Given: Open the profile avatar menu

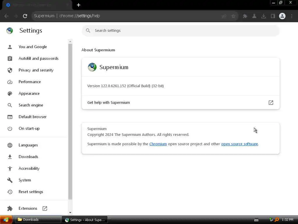Looking at the screenshot, I should tap(282, 16).
